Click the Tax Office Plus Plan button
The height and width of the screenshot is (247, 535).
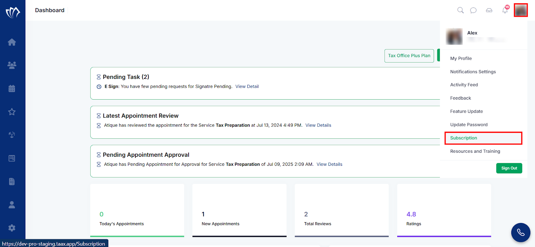pos(409,56)
